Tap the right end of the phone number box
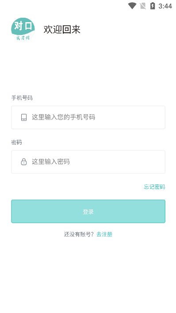176x313 pixels. [x=157, y=117]
